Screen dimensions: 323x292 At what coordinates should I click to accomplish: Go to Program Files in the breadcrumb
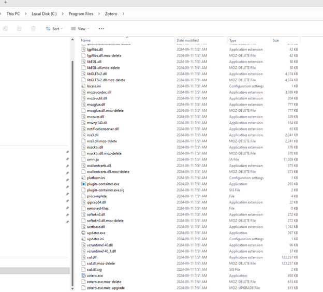81,14
